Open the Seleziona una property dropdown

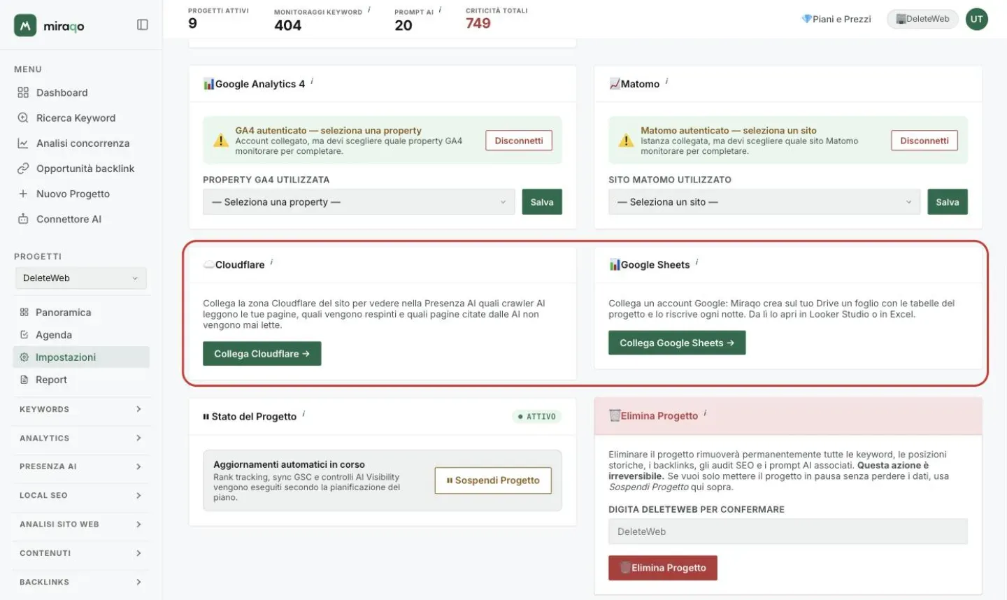[359, 202]
